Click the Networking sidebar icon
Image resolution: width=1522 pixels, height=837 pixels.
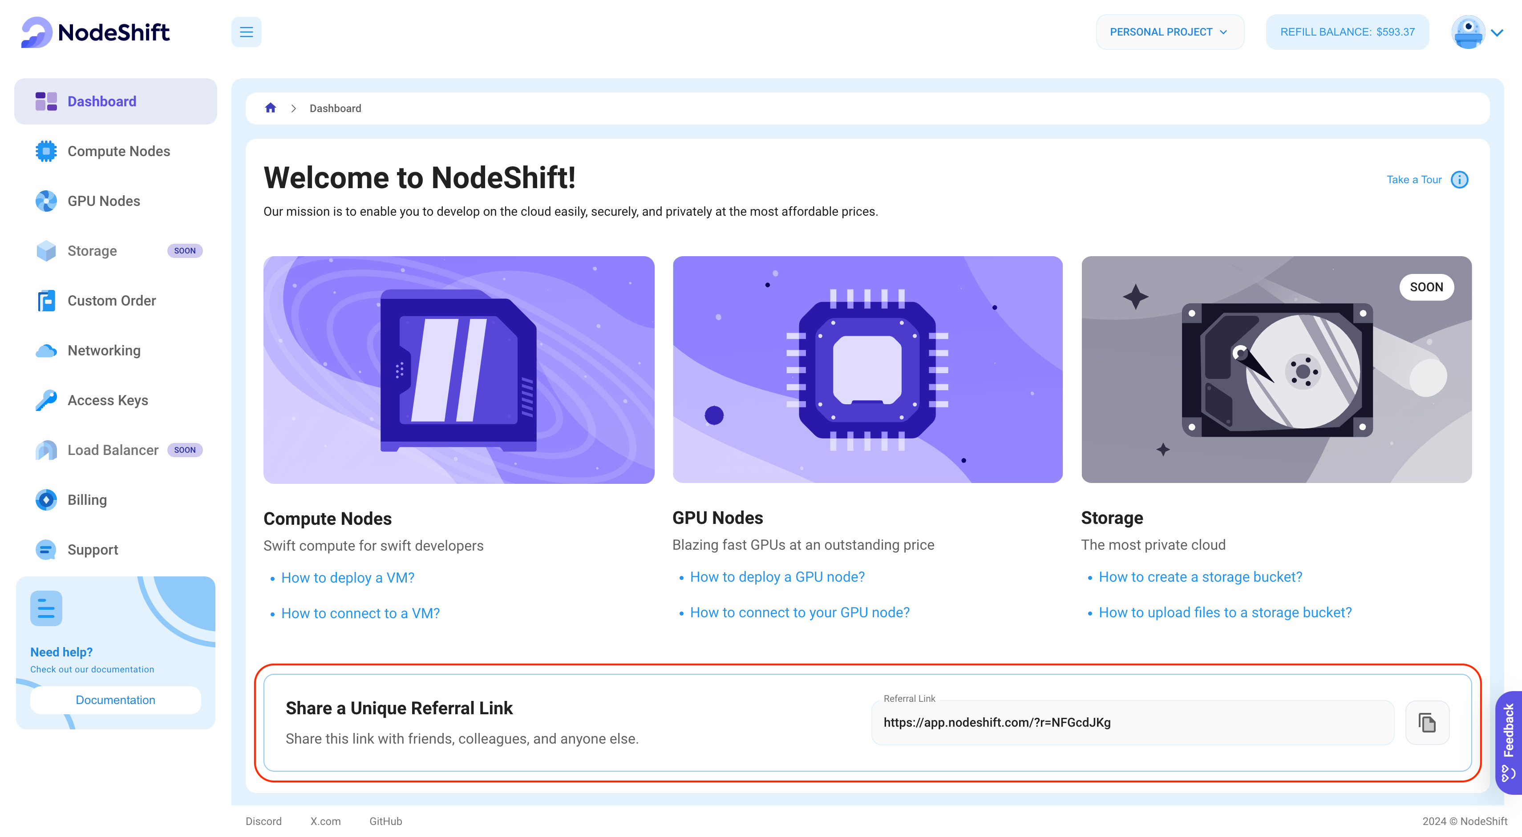pos(45,350)
